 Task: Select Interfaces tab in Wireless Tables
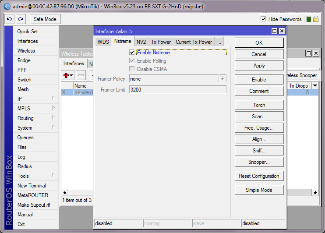pos(74,64)
